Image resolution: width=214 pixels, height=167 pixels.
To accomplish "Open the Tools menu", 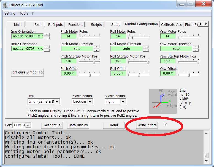I will [24, 13].
